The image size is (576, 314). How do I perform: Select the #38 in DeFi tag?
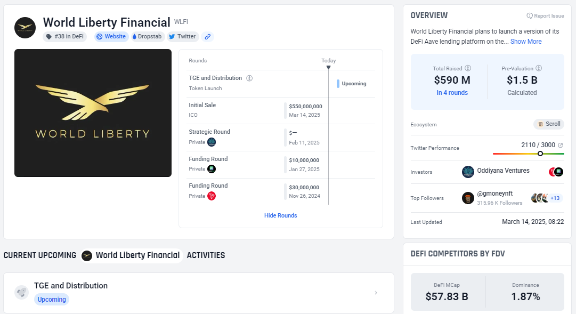click(65, 37)
